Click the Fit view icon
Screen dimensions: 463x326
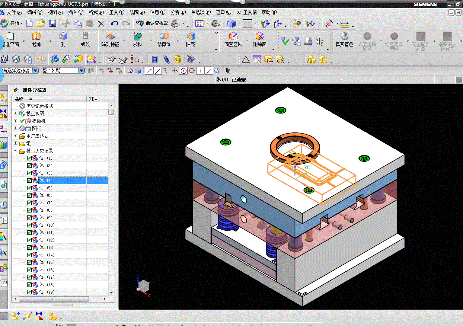pos(199,23)
